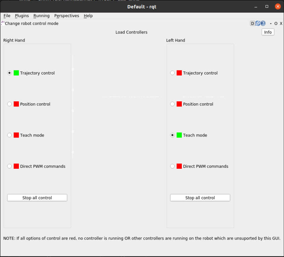
Task: Click the Left Hand group label
Action: tap(176, 40)
